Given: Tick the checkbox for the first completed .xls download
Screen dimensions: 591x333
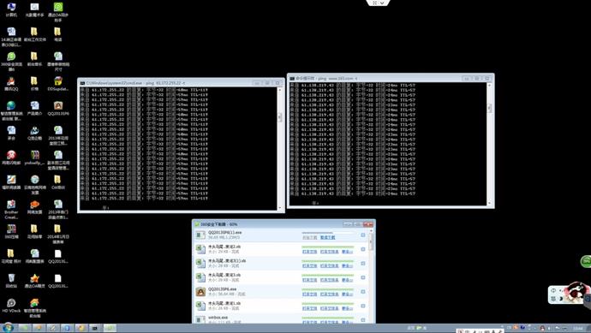Looking at the screenshot, I should [x=363, y=249].
